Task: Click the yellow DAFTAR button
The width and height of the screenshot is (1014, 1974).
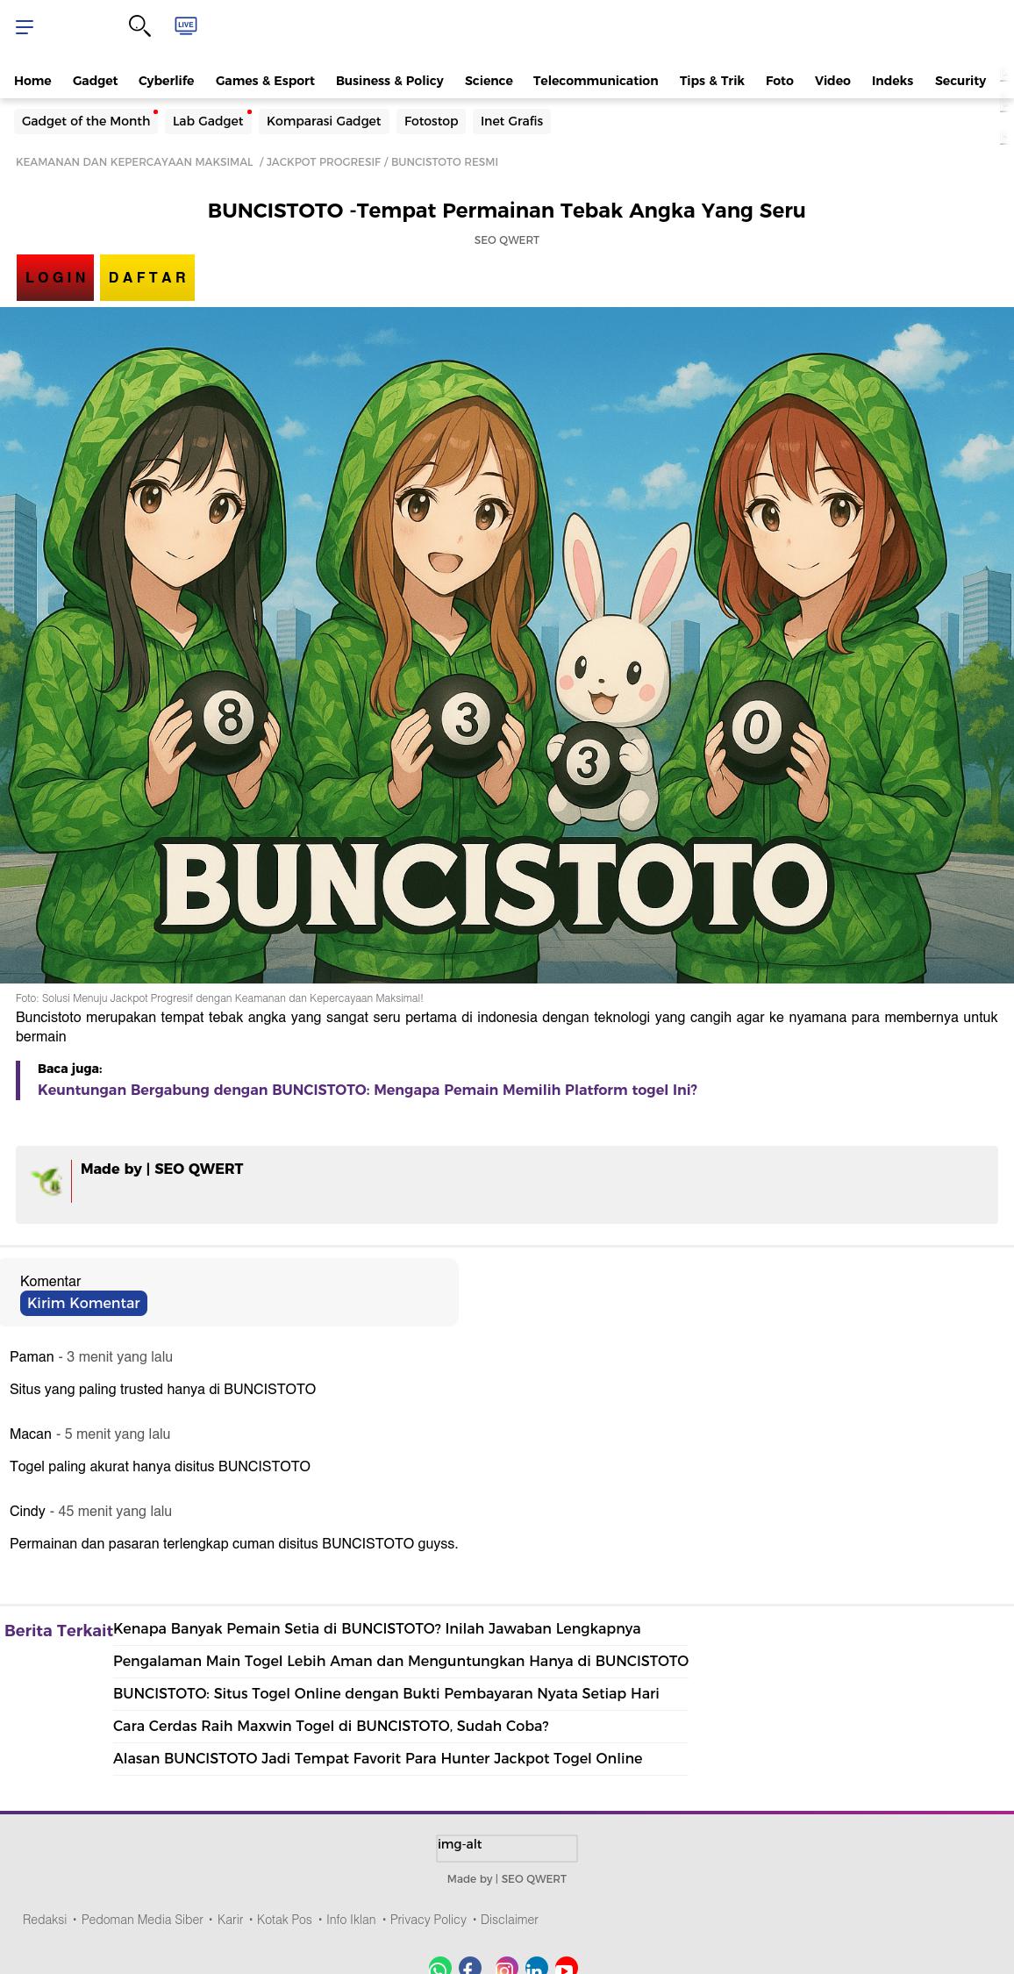Action: pos(147,277)
